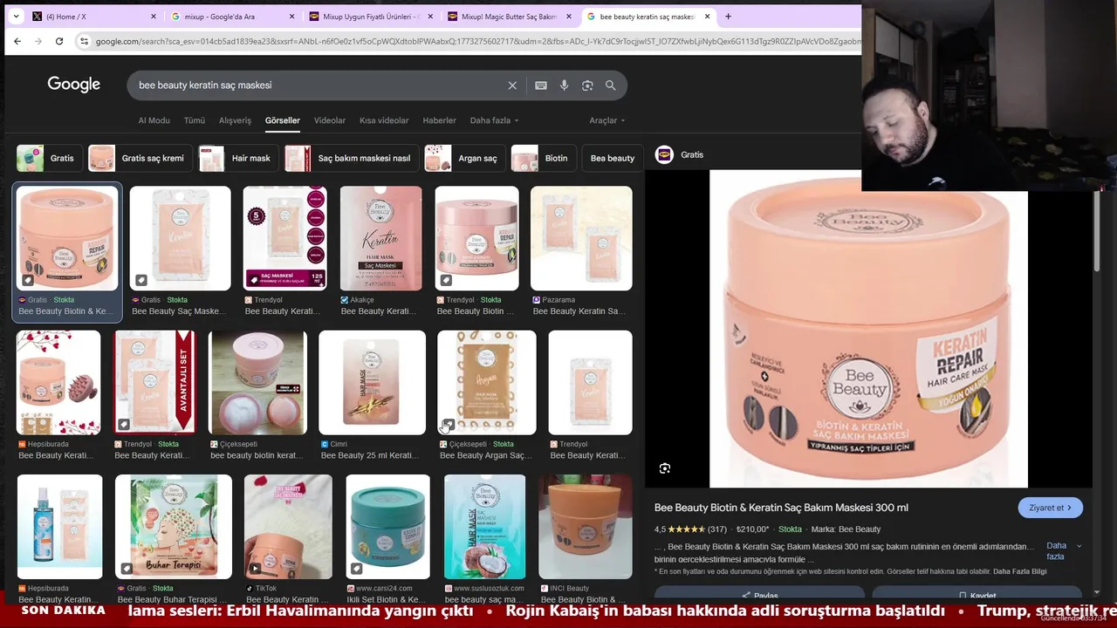Screen dimensions: 1117x628
Task: Open the Pazarama Bee Beauty Keratin thumbnail
Action: [x=581, y=238]
